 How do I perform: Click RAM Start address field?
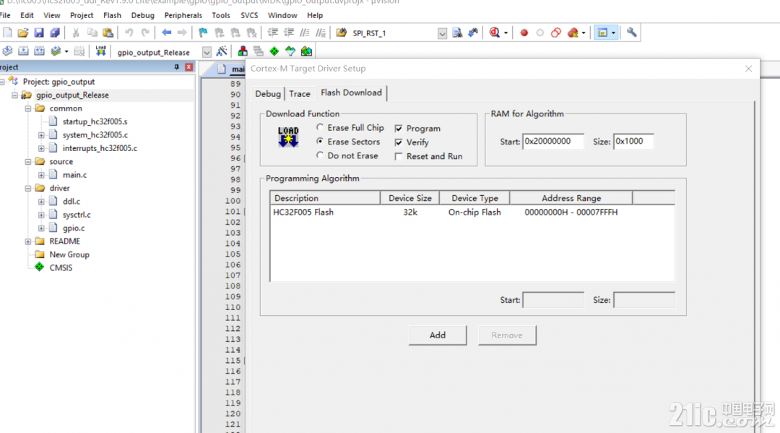(x=552, y=142)
